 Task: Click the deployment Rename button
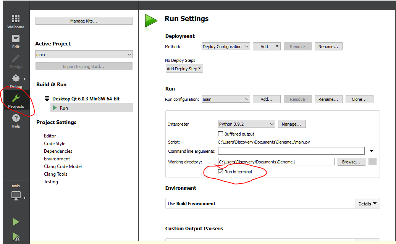pos(328,47)
